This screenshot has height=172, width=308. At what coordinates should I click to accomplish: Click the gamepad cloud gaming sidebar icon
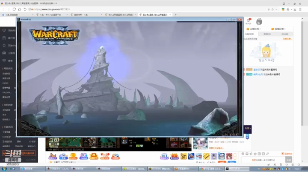pyautogui.click(x=4, y=53)
